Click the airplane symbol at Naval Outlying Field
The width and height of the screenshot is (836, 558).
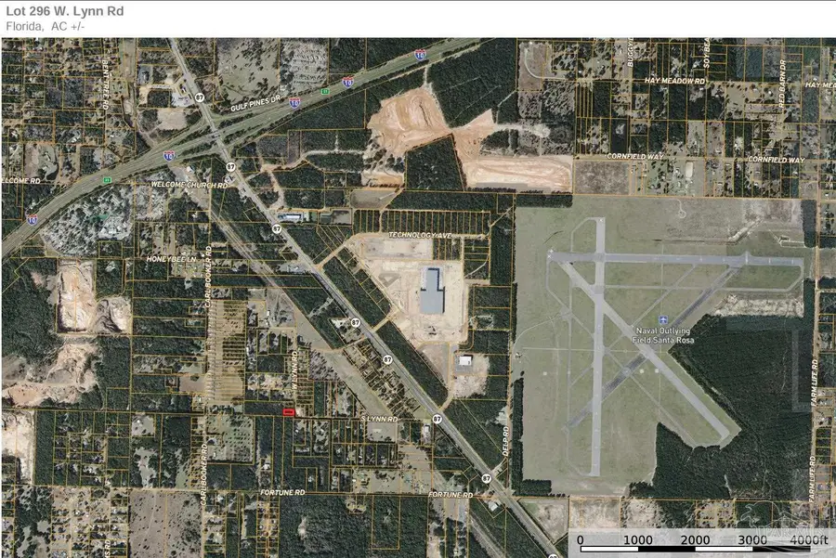tap(661, 318)
